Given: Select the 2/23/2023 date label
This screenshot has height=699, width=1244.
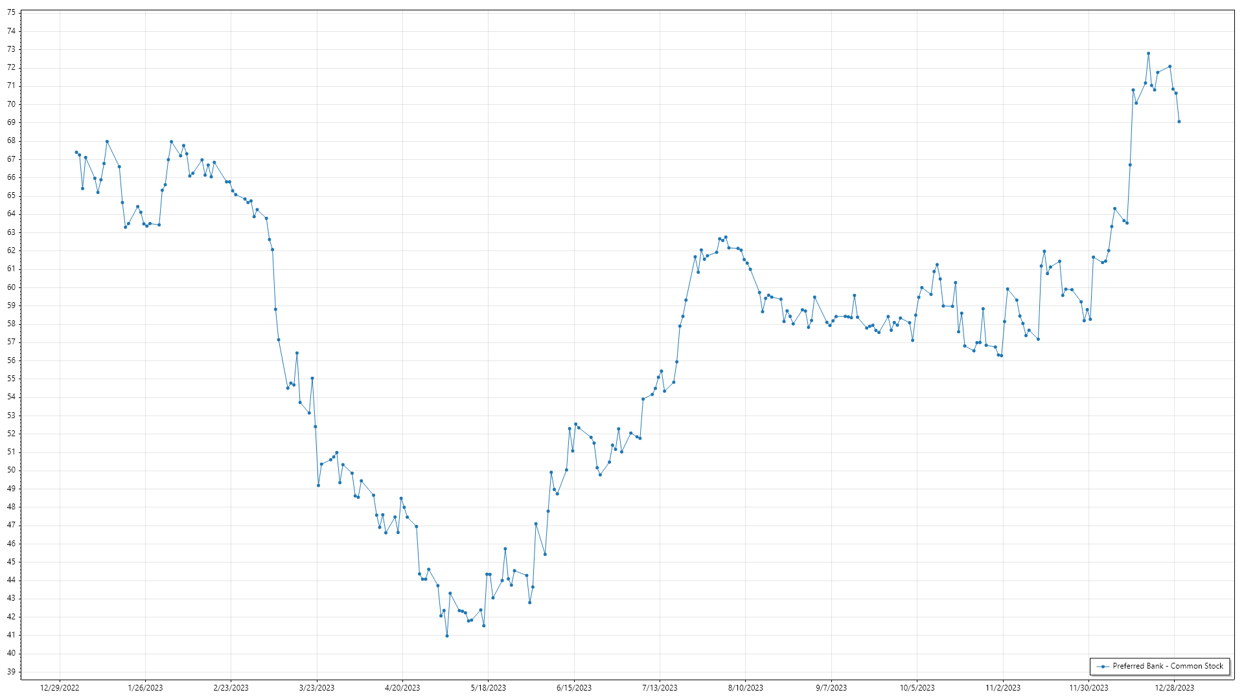Looking at the screenshot, I should click(x=231, y=688).
